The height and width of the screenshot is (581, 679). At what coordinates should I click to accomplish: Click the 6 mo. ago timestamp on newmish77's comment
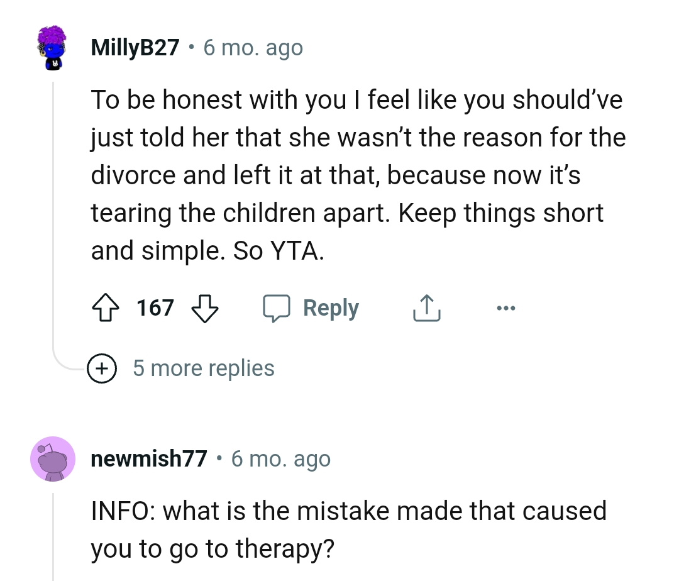[x=280, y=459]
